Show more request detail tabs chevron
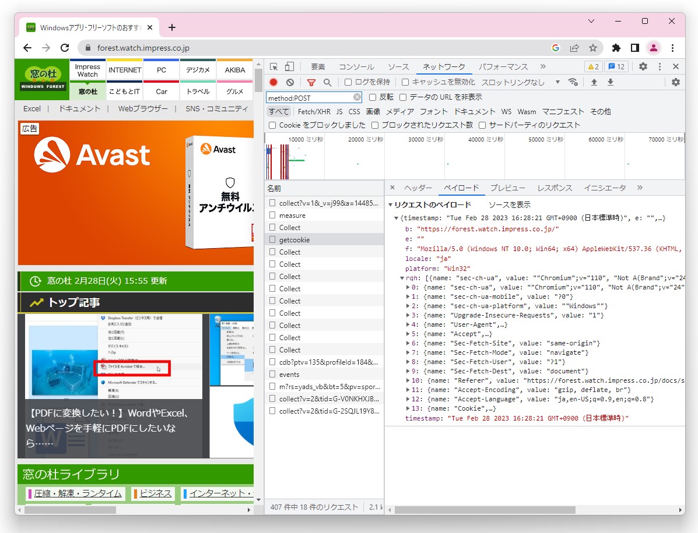 click(x=640, y=188)
